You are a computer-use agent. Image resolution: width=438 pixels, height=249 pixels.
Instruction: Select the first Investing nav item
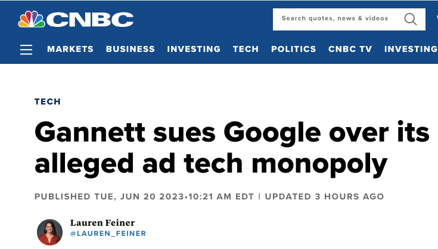coord(194,50)
